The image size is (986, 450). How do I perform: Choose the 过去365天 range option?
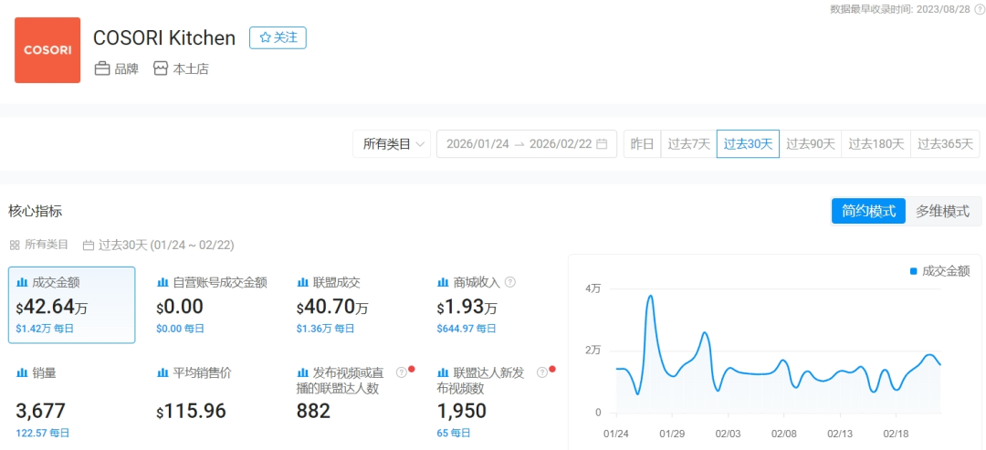tap(946, 144)
